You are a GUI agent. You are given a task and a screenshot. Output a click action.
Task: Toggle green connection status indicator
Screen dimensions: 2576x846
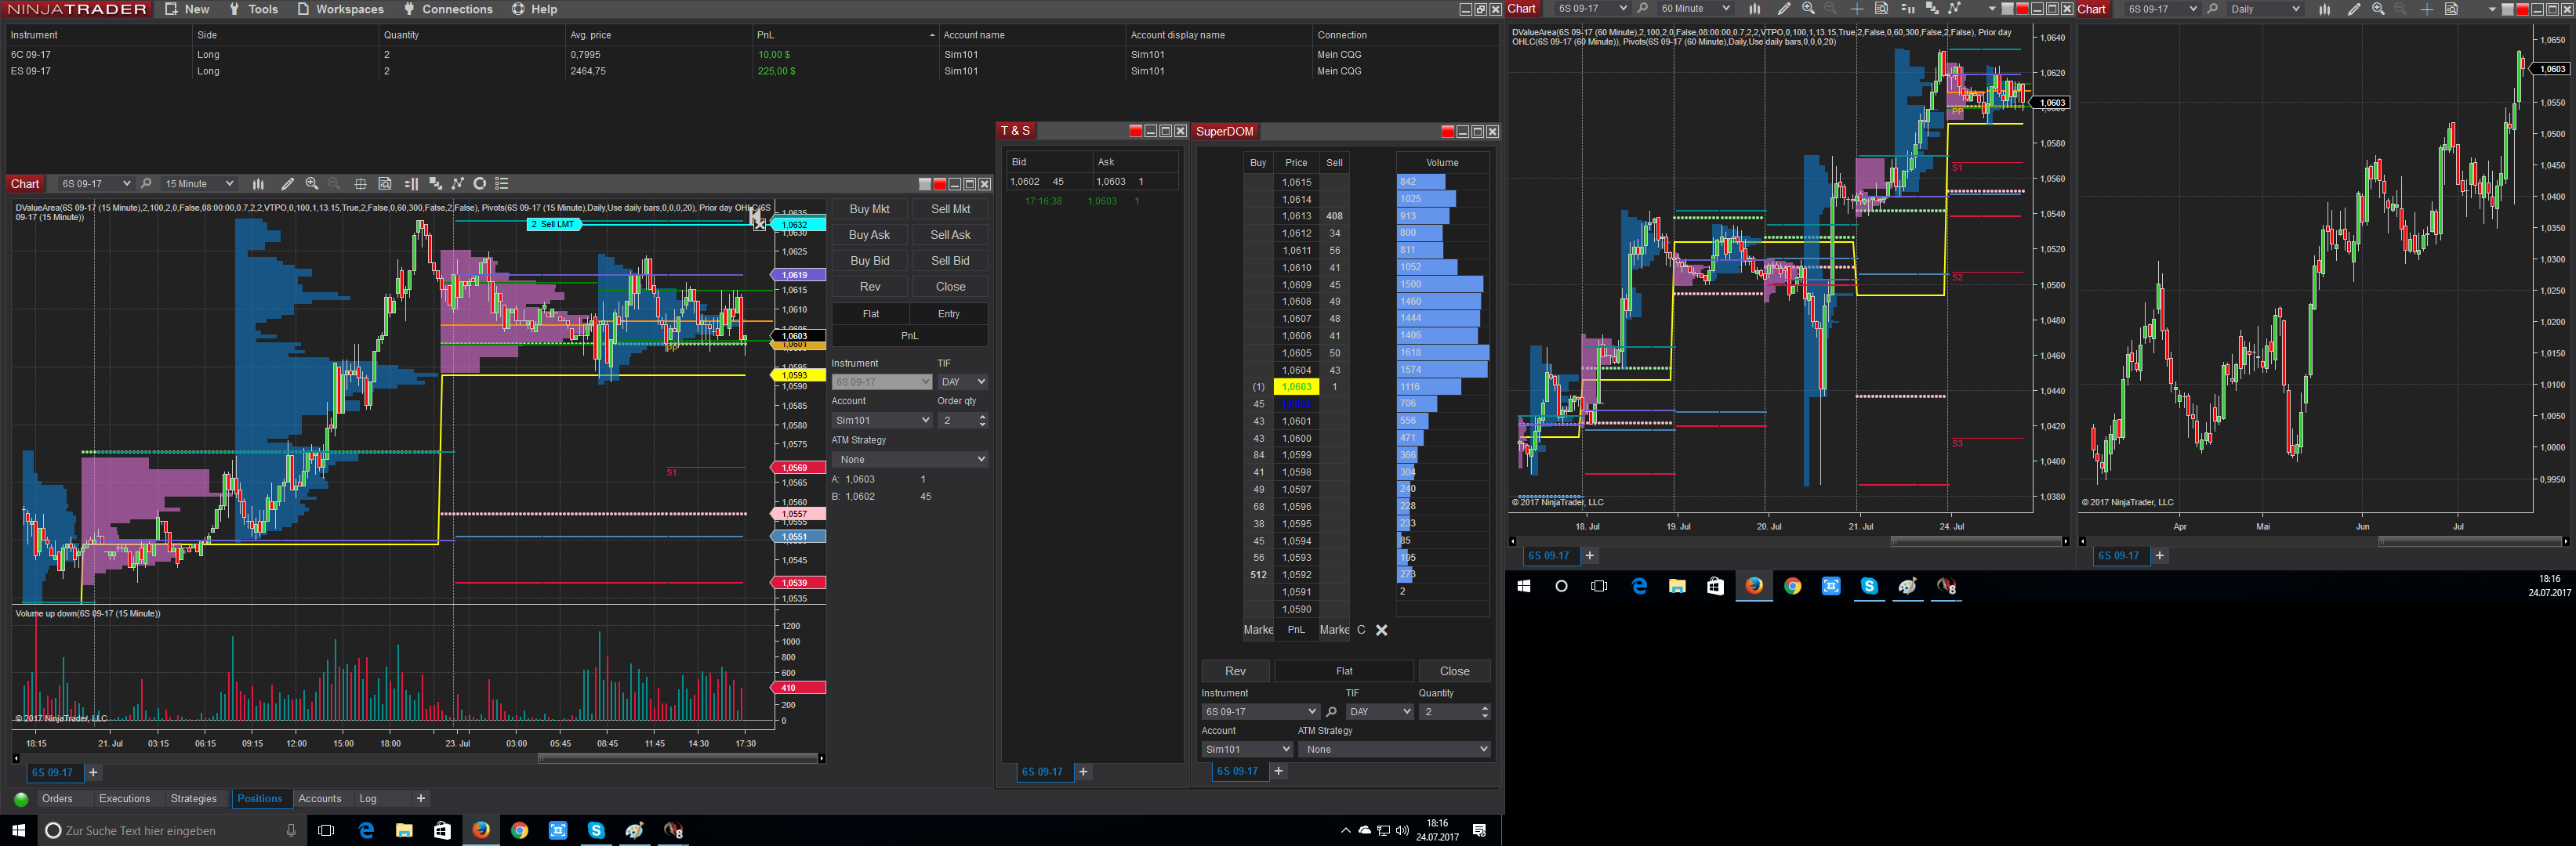pos(21,799)
